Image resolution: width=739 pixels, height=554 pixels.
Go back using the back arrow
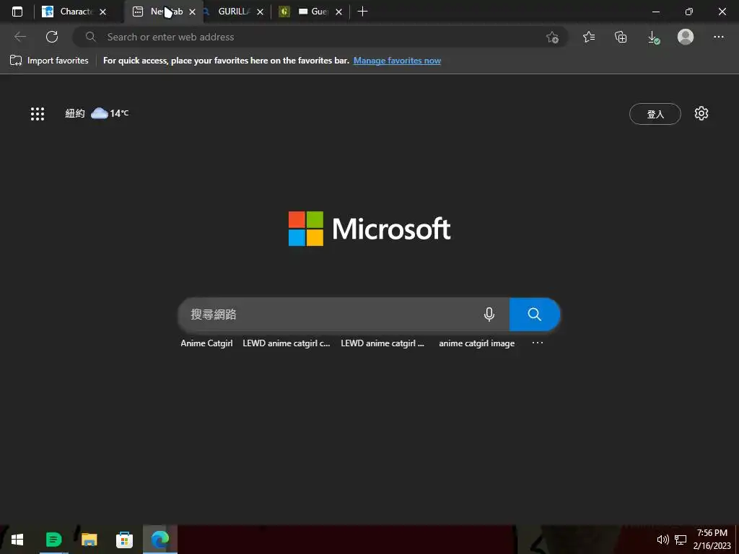(x=19, y=37)
